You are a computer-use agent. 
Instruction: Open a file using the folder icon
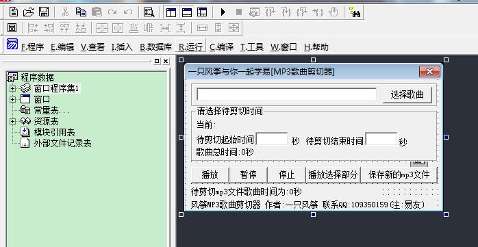(28, 12)
